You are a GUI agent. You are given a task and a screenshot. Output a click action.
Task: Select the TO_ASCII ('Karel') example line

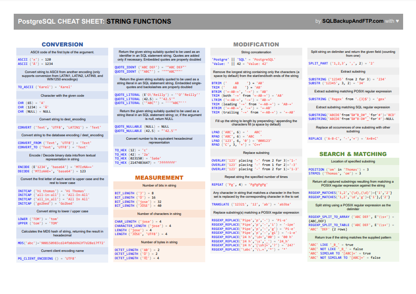pyautogui.click(x=45, y=87)
